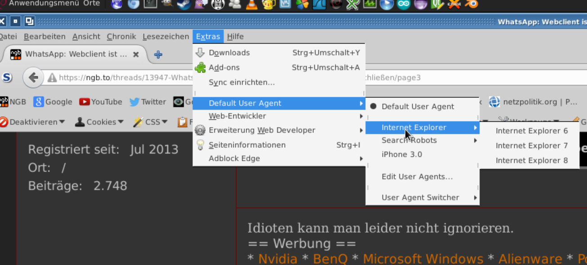Select Add-ons from the Extras menu
587x265 pixels.
[x=224, y=67]
